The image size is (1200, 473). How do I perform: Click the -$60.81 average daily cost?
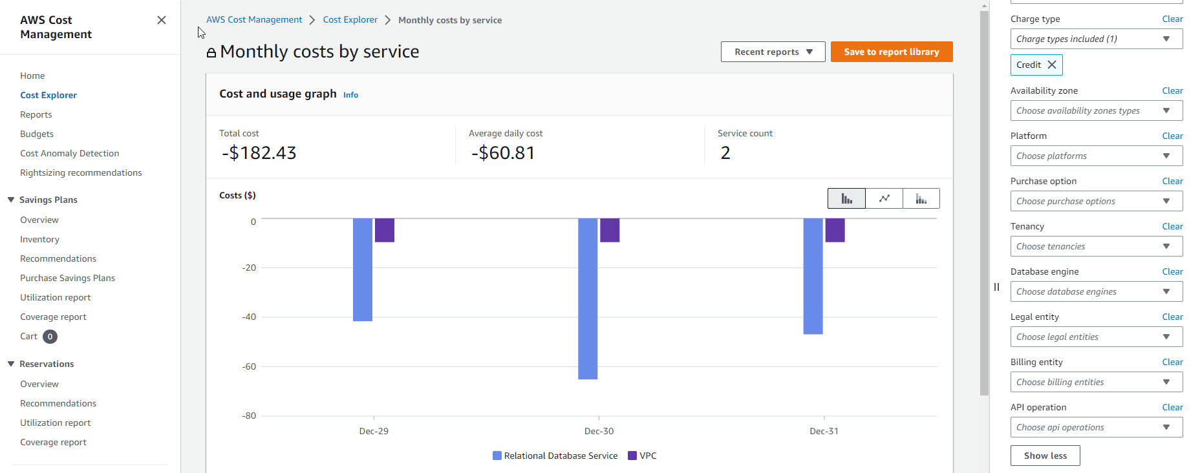click(x=503, y=152)
